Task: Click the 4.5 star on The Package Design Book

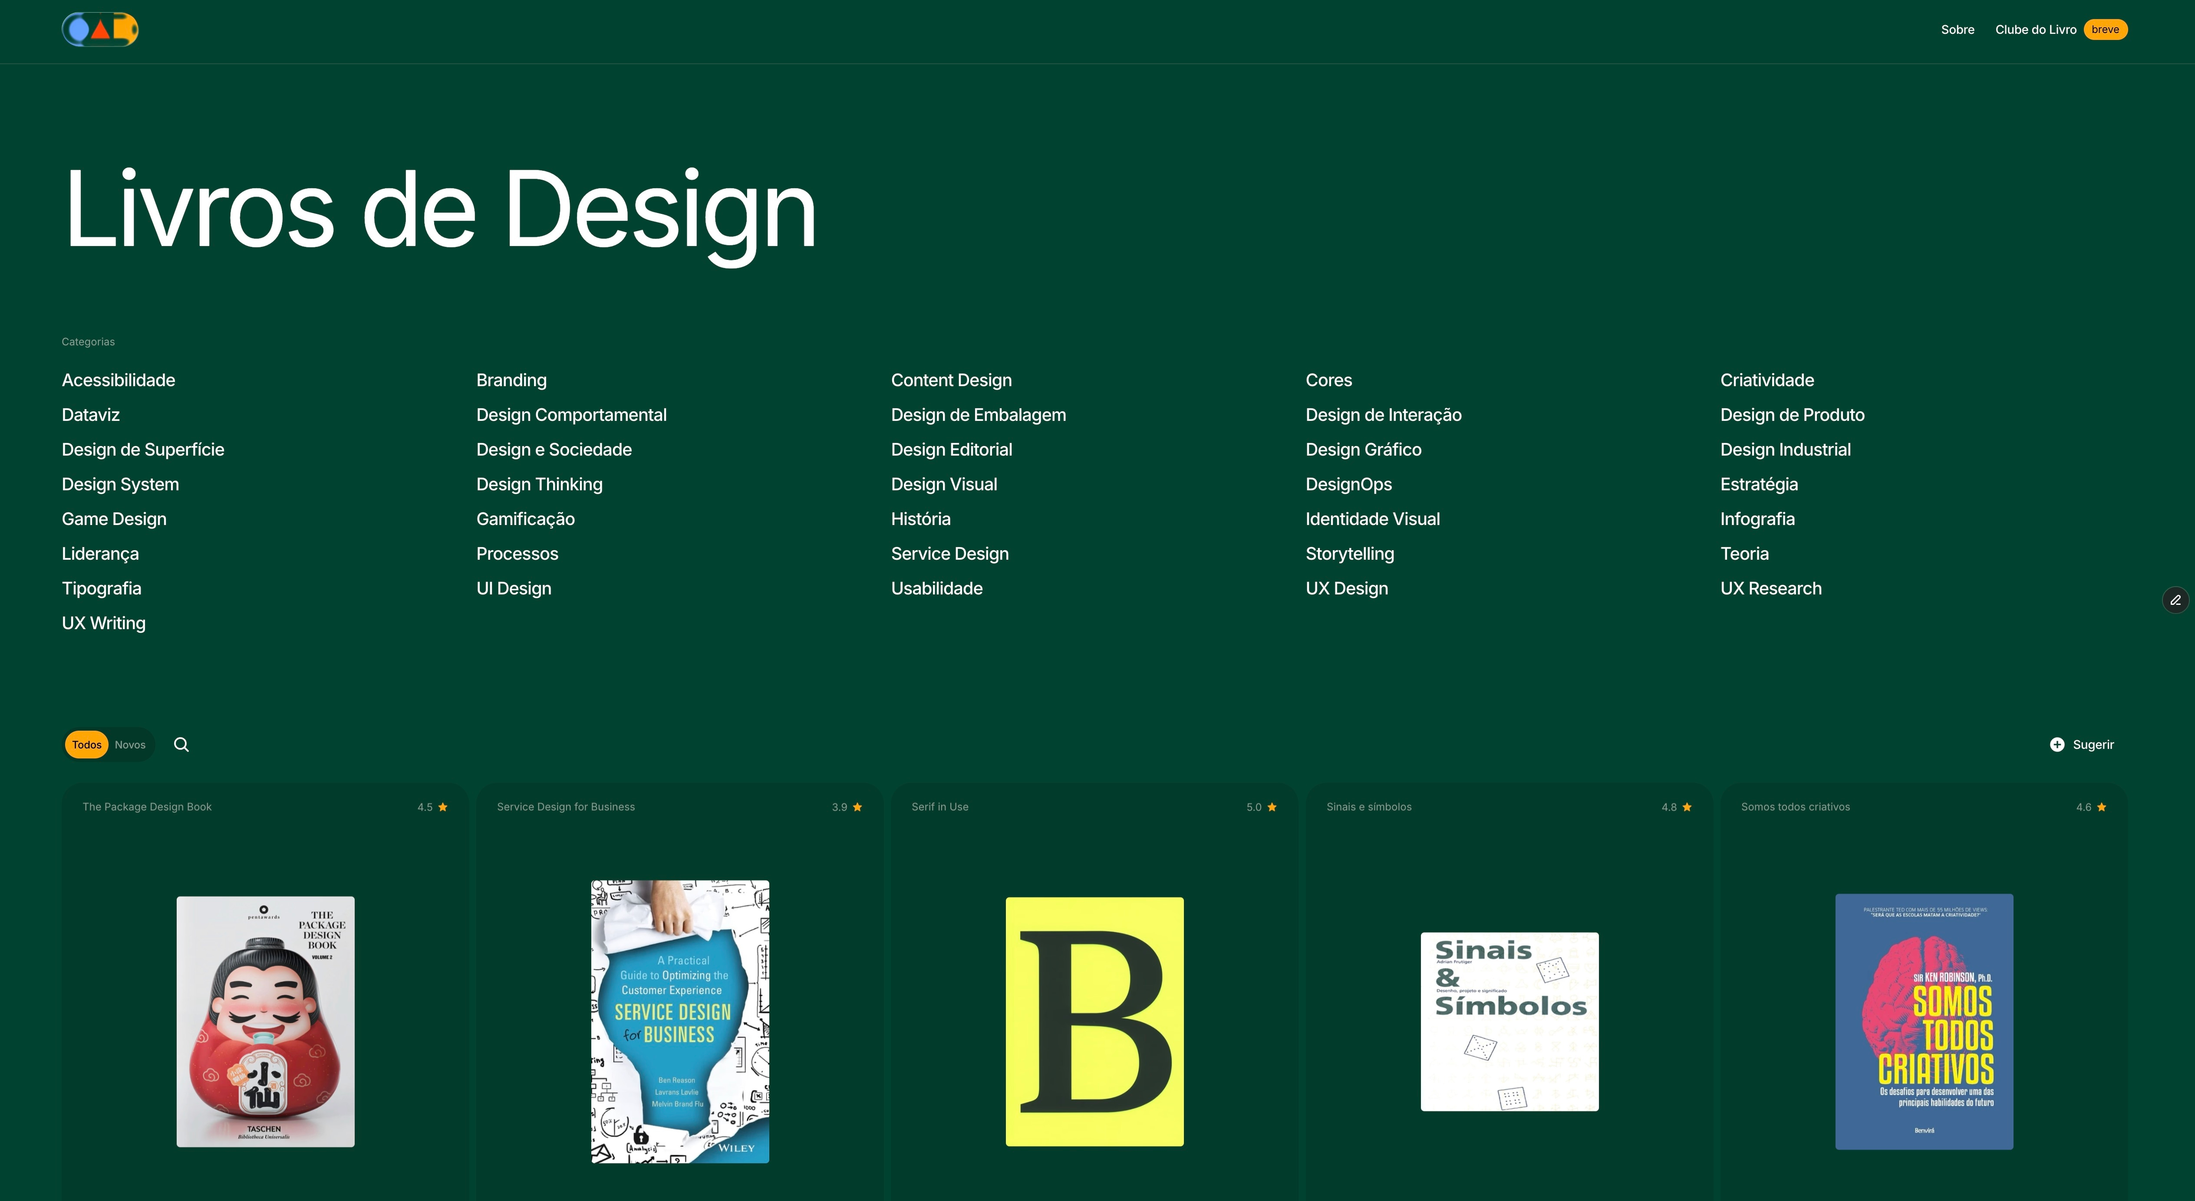Action: 443,807
